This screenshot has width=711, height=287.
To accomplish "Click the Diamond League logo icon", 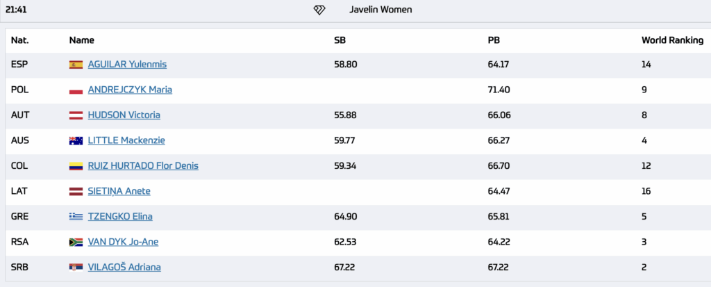I will pyautogui.click(x=319, y=10).
